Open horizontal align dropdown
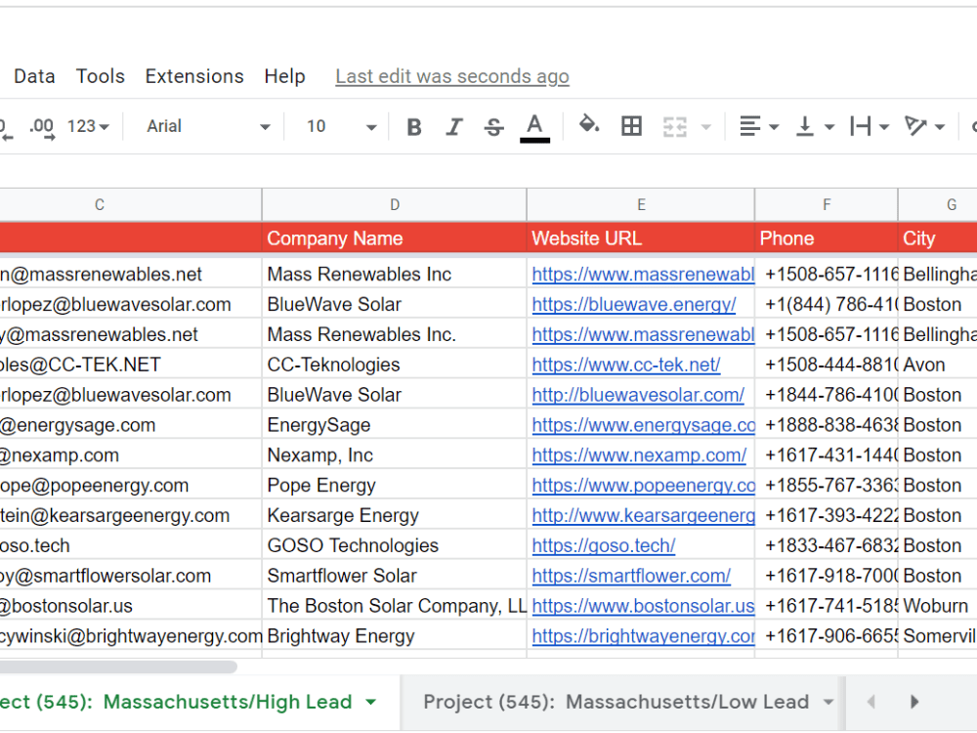The image size is (977, 733). click(x=759, y=126)
